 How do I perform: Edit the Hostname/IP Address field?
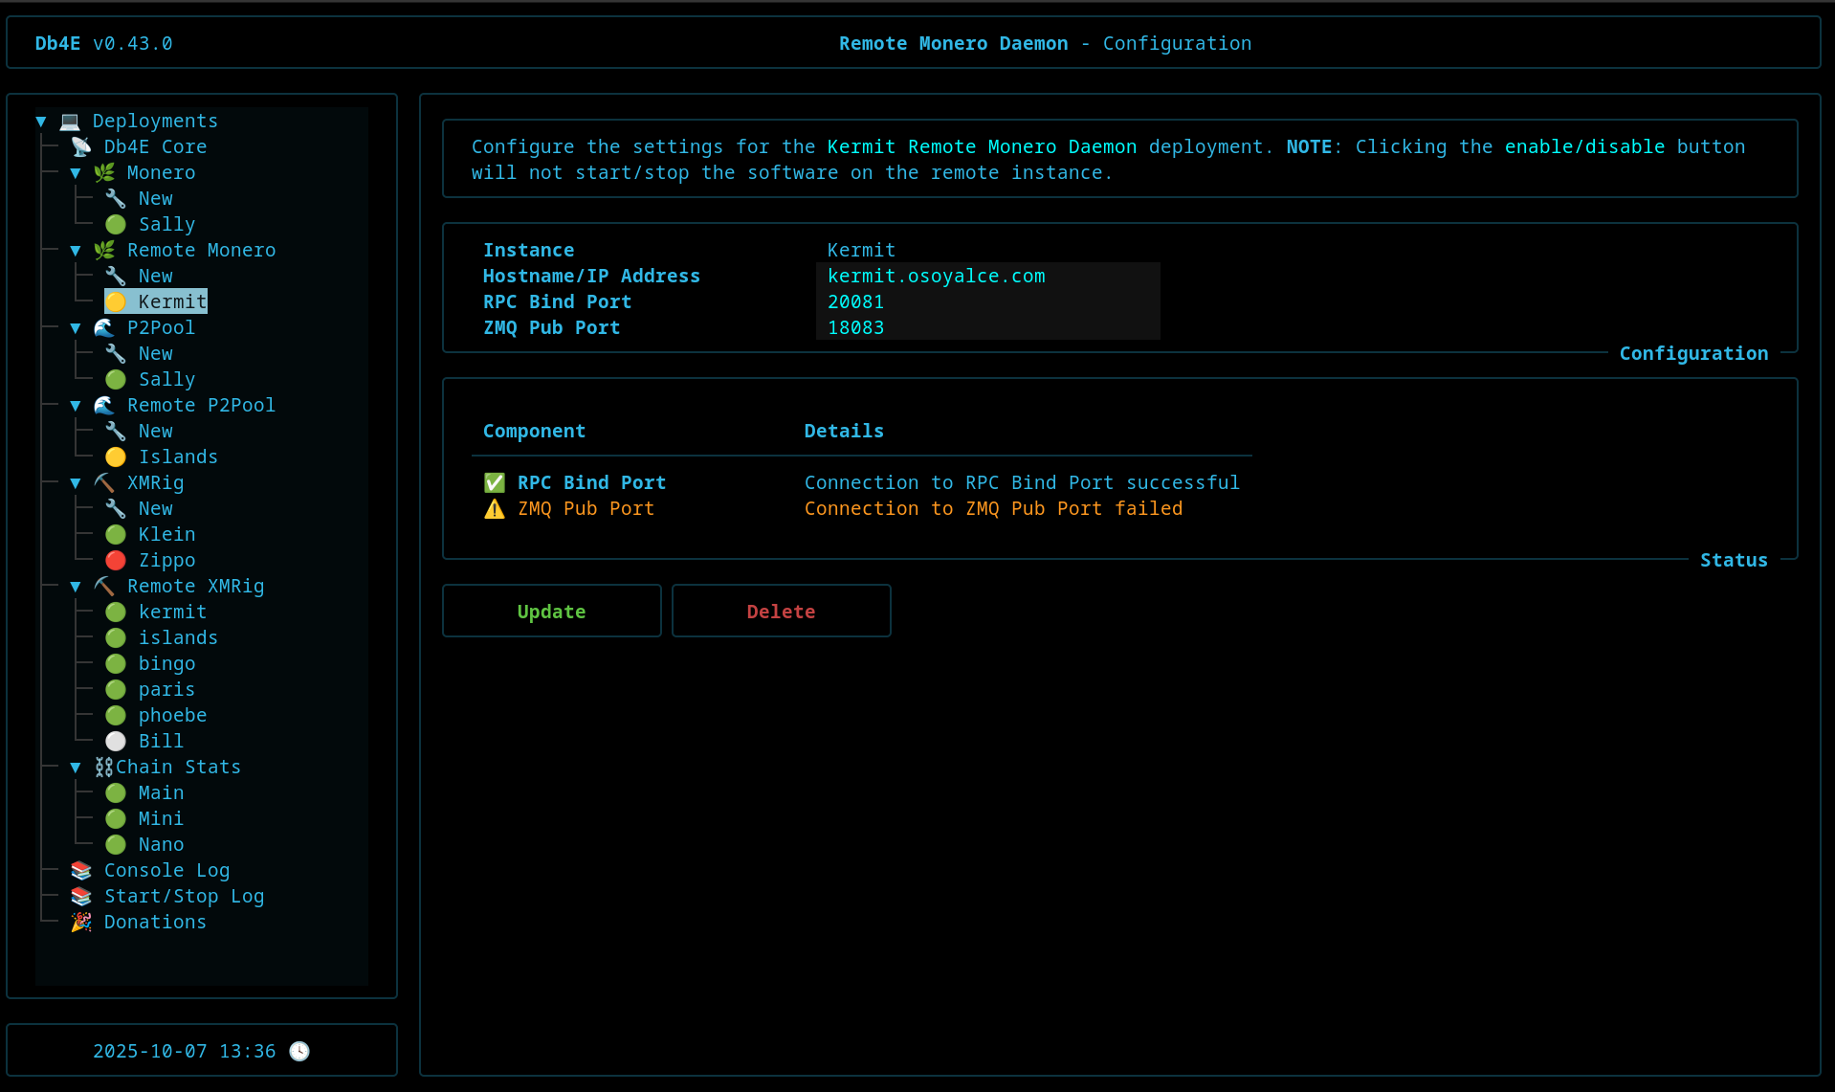coord(987,276)
